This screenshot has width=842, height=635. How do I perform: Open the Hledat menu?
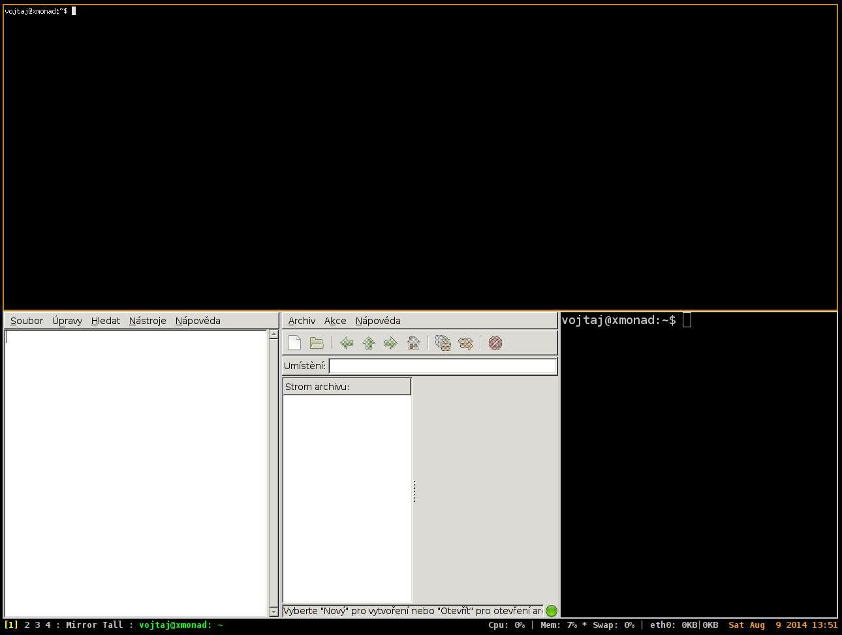(x=106, y=321)
